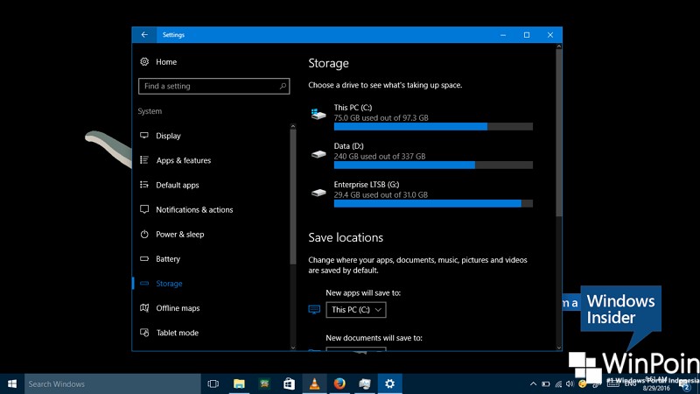Click the Windows Start button

coord(12,383)
